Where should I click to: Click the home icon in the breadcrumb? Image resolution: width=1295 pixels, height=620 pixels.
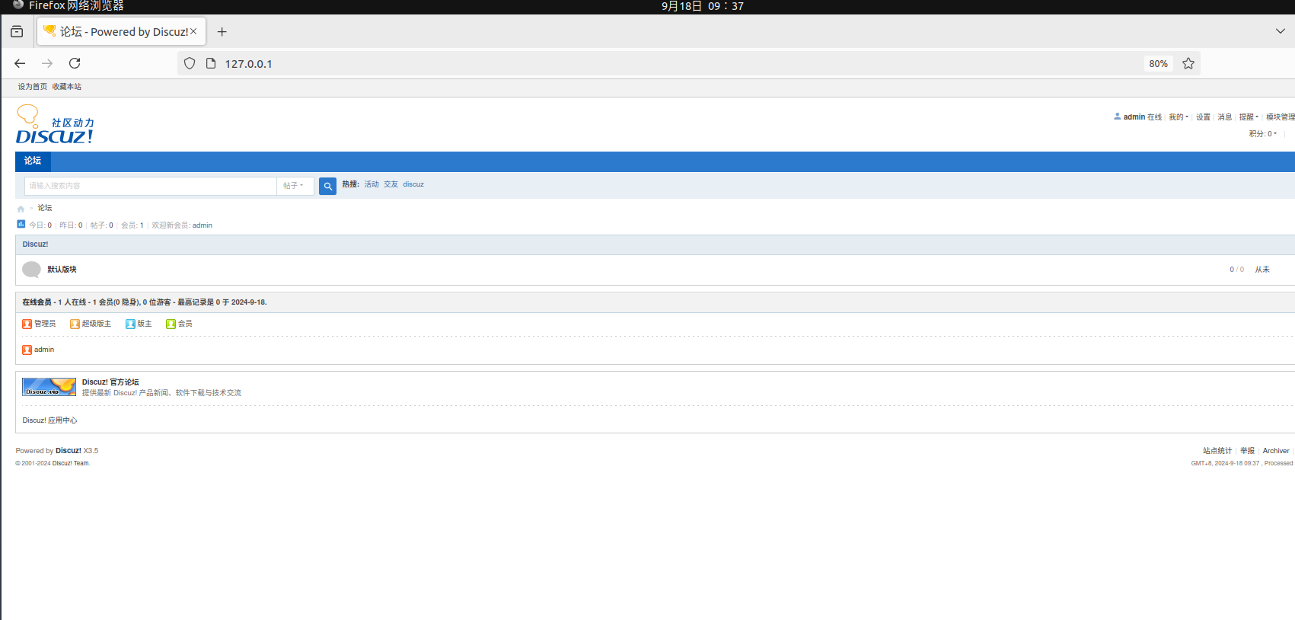pyautogui.click(x=21, y=209)
